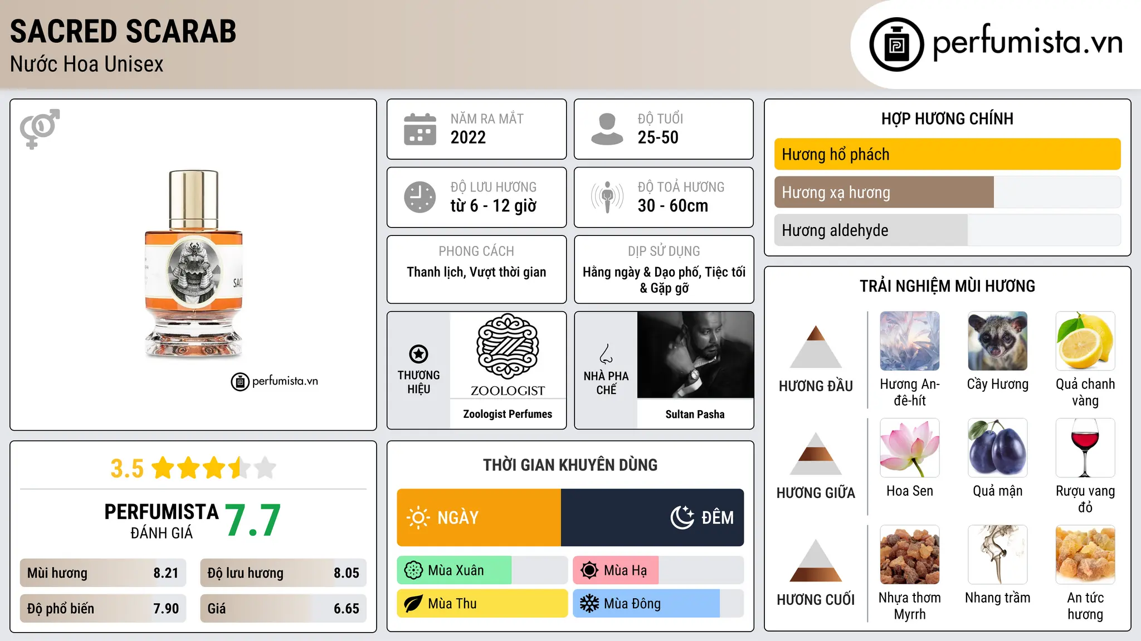Click the star rating row next to 3.5
Viewport: 1141px width, 641px height.
(214, 468)
